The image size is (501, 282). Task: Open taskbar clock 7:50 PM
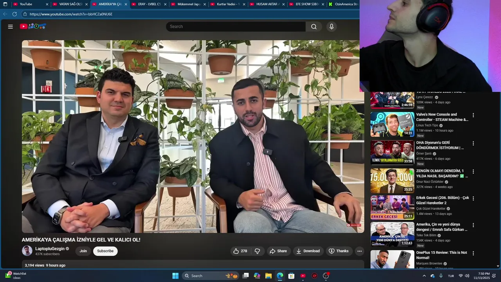click(481, 276)
